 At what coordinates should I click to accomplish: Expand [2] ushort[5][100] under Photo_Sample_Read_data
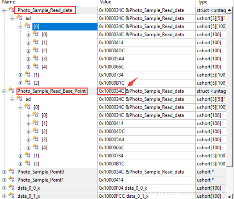tap(20, 83)
